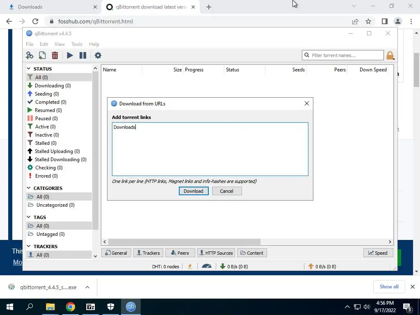Open the Edit menu
Screen dimensions: 420x315
pos(43,44)
